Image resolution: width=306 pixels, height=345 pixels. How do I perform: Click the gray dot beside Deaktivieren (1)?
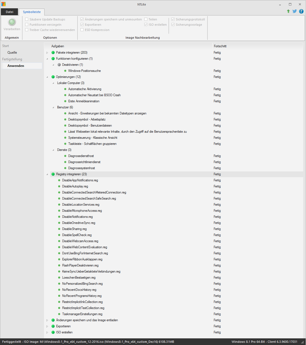coord(59,65)
